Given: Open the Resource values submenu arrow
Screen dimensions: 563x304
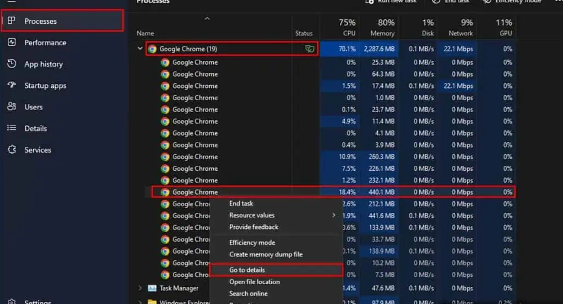Looking at the screenshot, I should point(334,215).
